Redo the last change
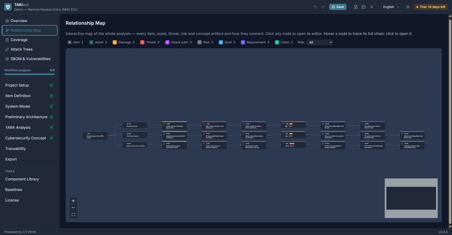 click(323, 7)
